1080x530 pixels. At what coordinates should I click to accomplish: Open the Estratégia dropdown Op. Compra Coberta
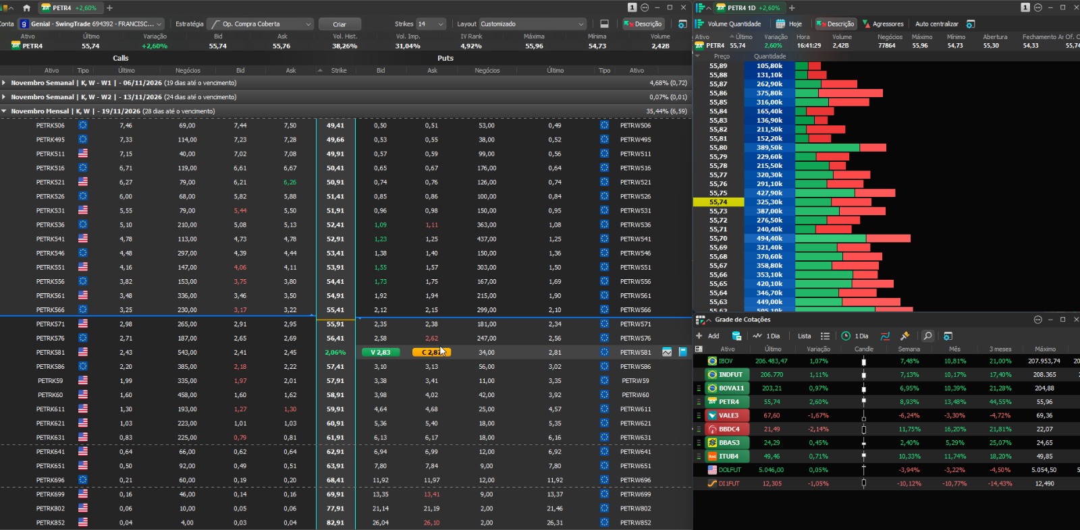[x=261, y=24]
